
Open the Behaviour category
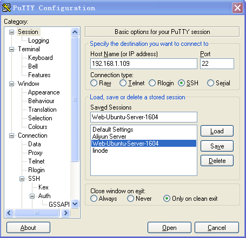tap(41, 101)
